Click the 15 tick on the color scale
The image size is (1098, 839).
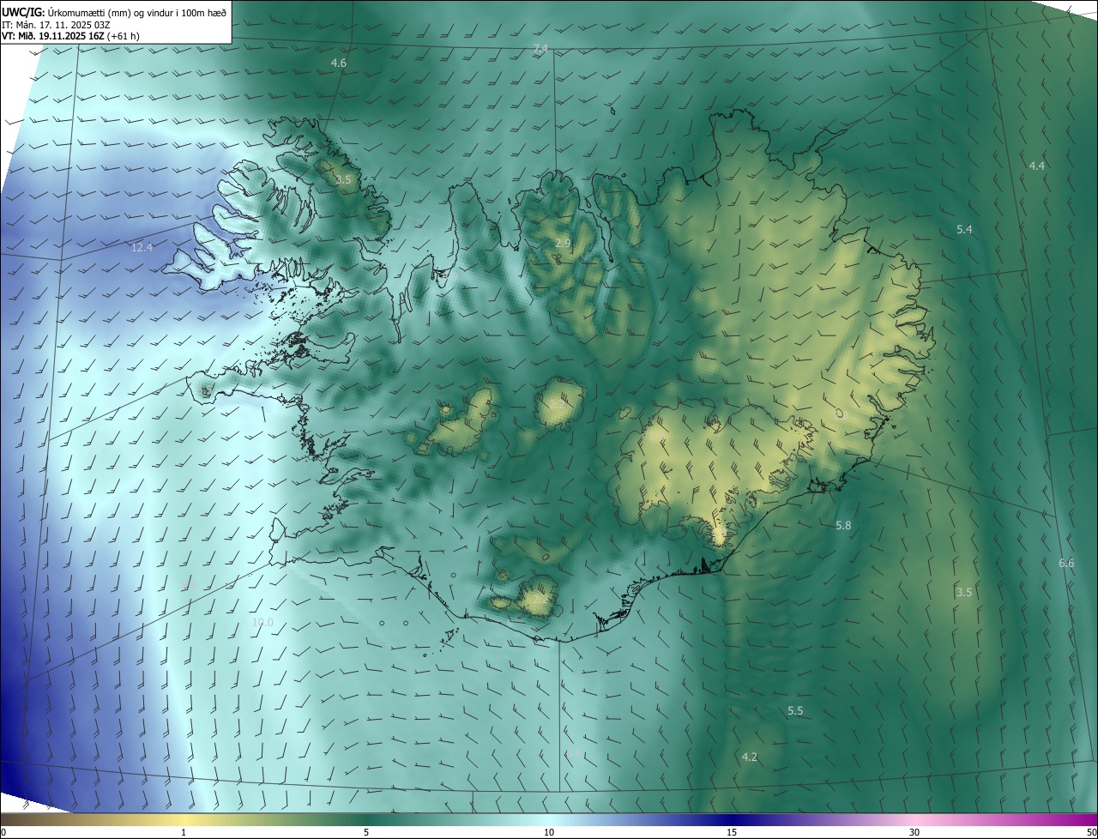[732, 833]
